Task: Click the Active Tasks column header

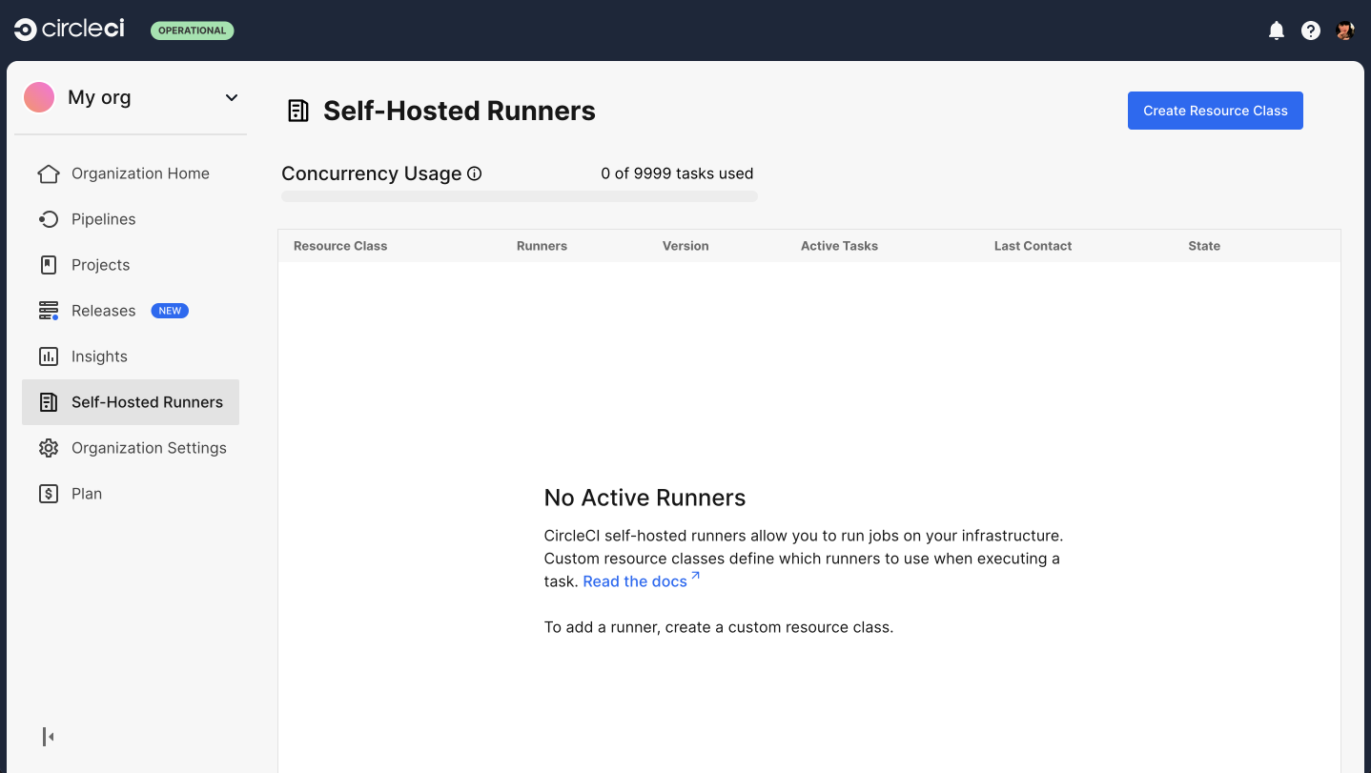Action: coord(839,246)
